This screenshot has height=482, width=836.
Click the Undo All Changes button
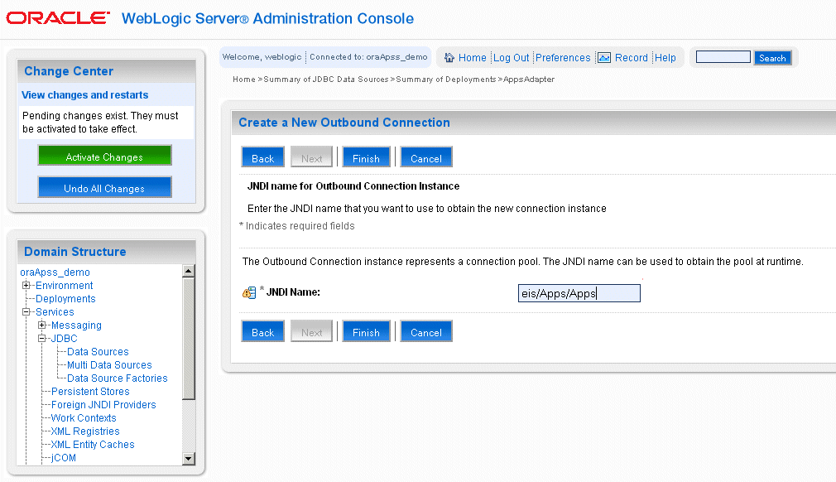pos(104,187)
